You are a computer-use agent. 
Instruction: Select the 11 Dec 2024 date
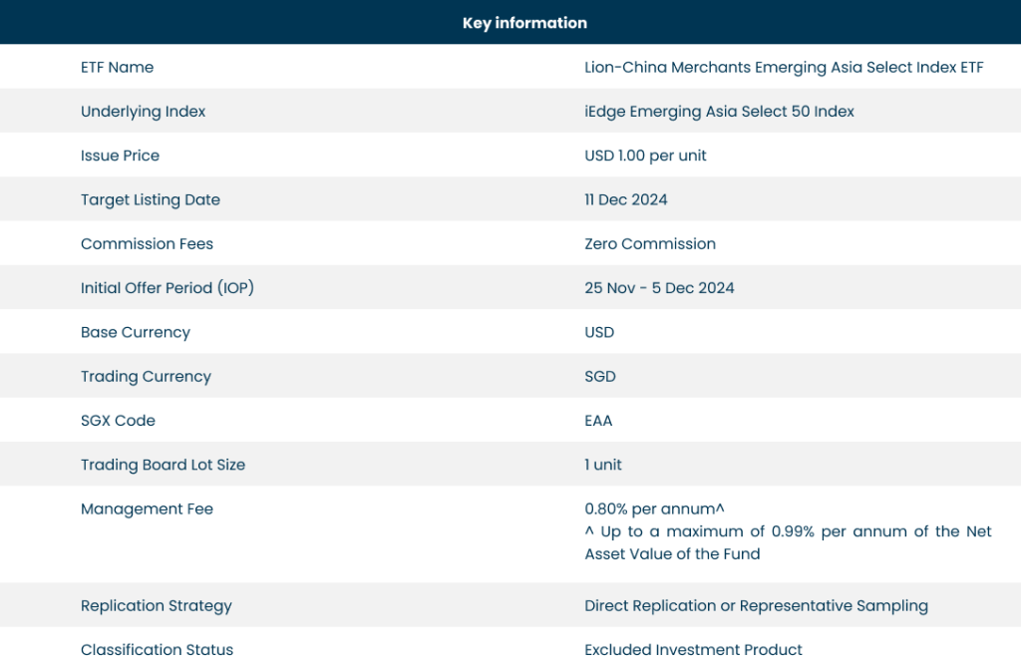(x=626, y=199)
